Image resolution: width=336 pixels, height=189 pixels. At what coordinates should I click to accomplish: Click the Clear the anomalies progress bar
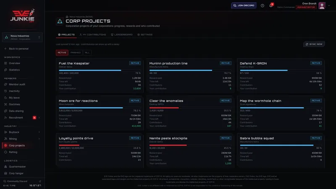(x=190, y=108)
